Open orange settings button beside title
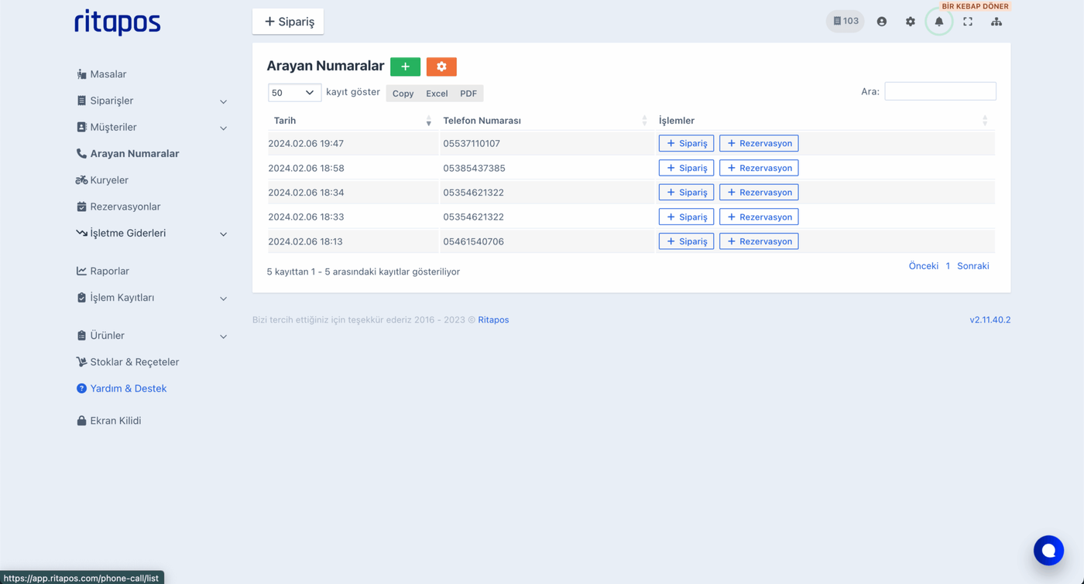The height and width of the screenshot is (584, 1084). pos(441,67)
